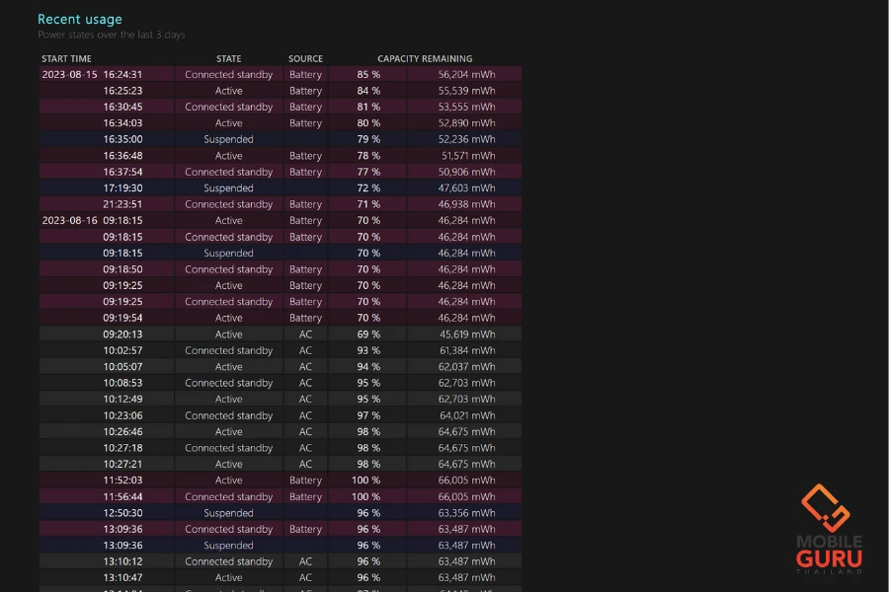Select the 11:52:03 start time entry

pos(122,481)
